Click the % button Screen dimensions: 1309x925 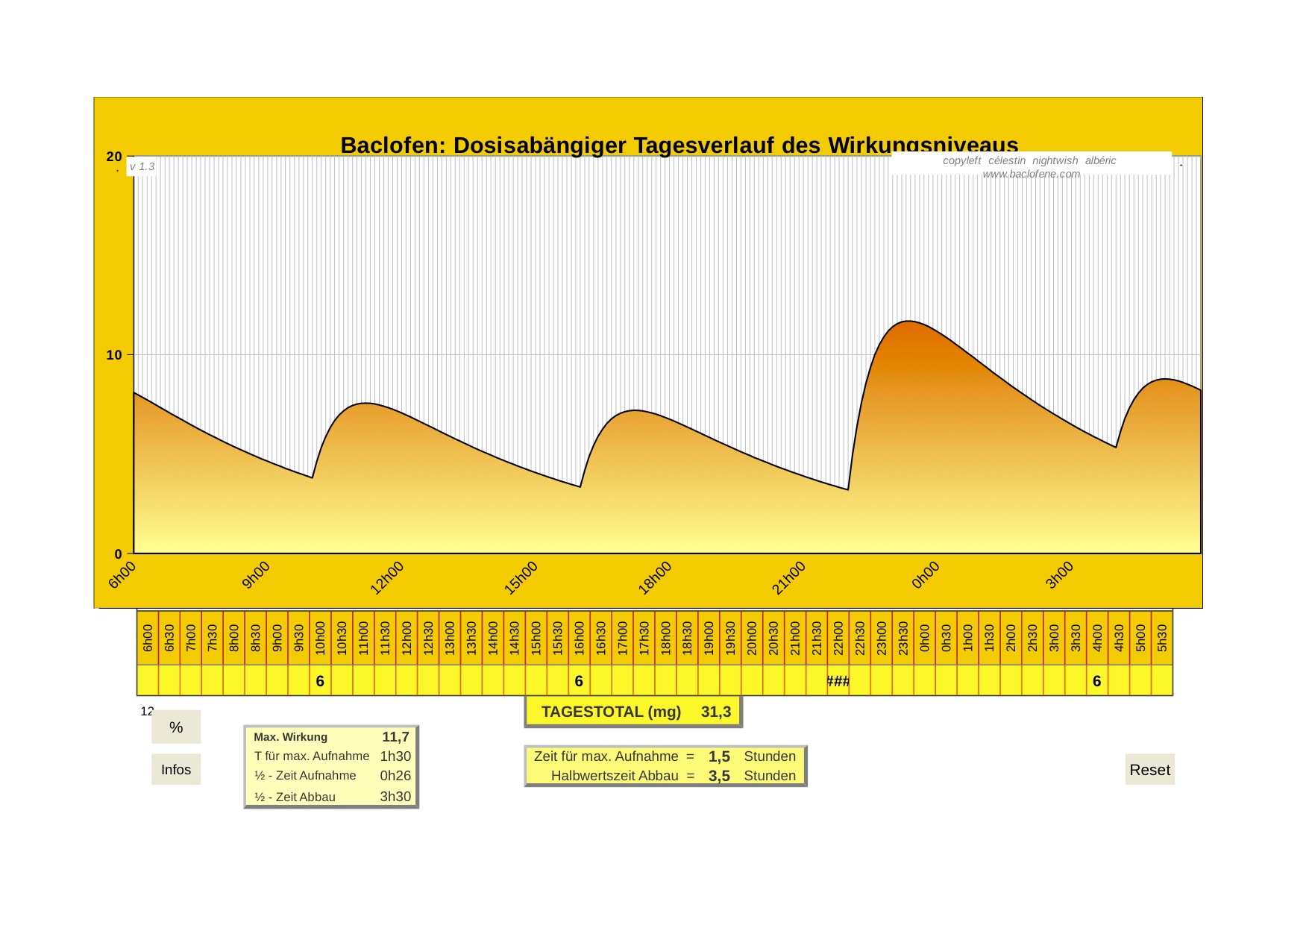[176, 727]
